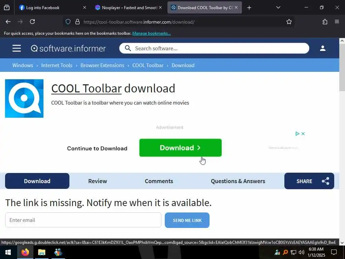Open COOL Toolbar title link
The image size is (345, 259).
tap(86, 89)
